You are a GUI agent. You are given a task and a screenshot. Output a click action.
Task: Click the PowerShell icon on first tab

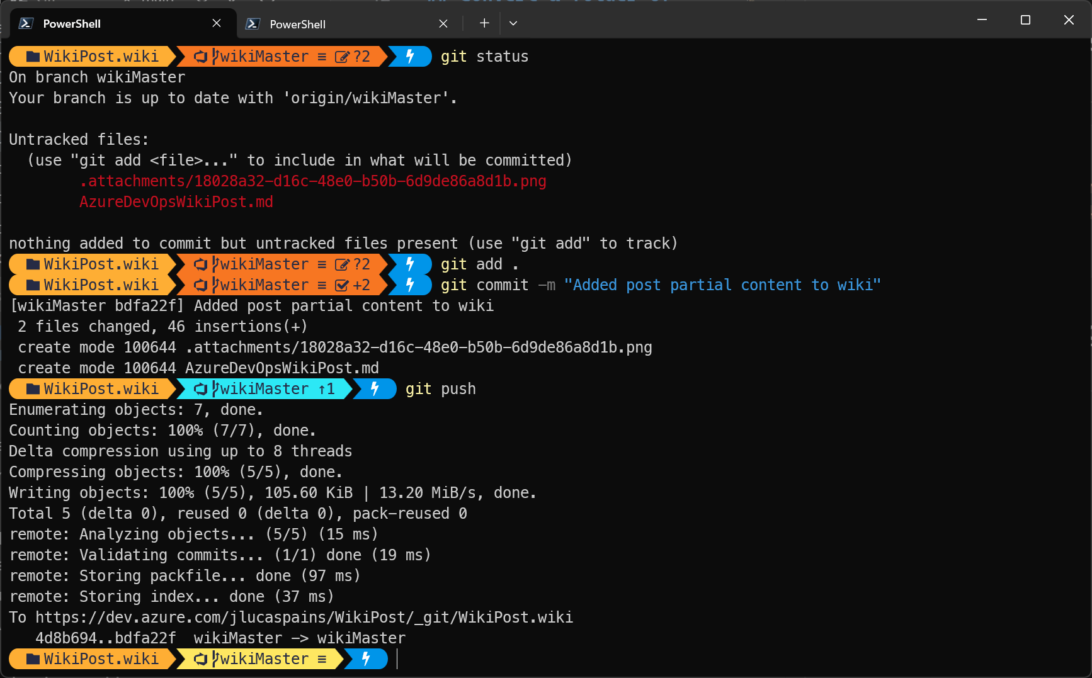point(26,23)
